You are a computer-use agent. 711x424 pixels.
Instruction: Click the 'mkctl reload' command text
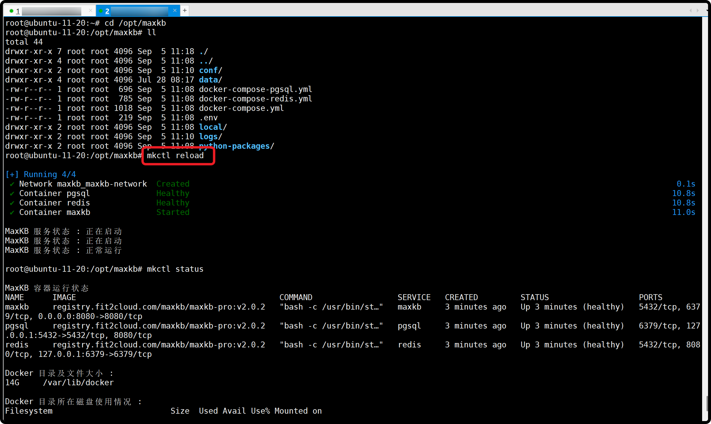pos(175,156)
